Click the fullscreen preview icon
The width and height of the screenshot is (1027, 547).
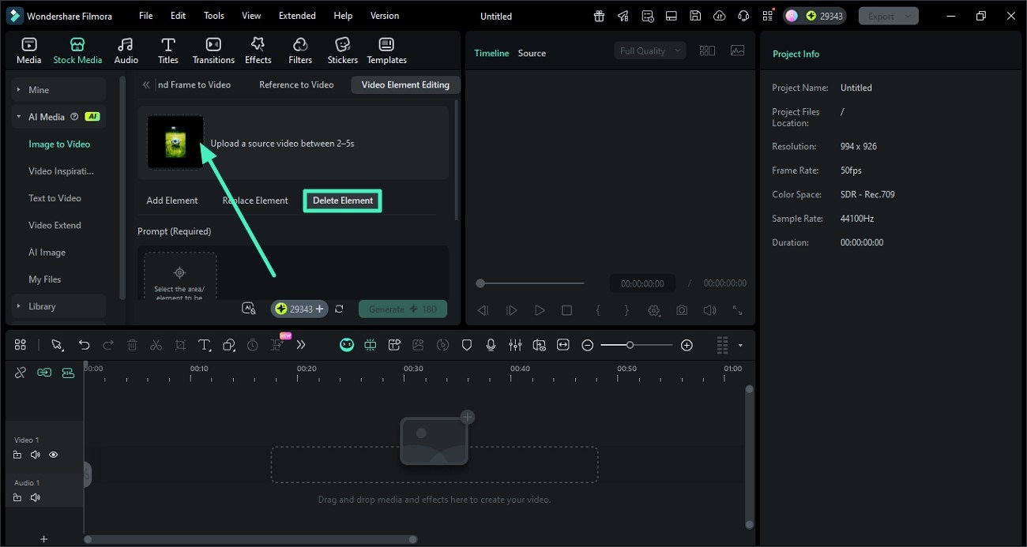[x=737, y=310]
